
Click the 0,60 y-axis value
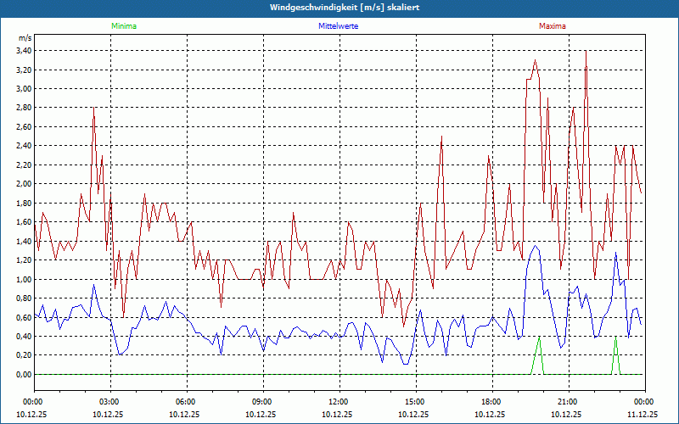click(24, 317)
